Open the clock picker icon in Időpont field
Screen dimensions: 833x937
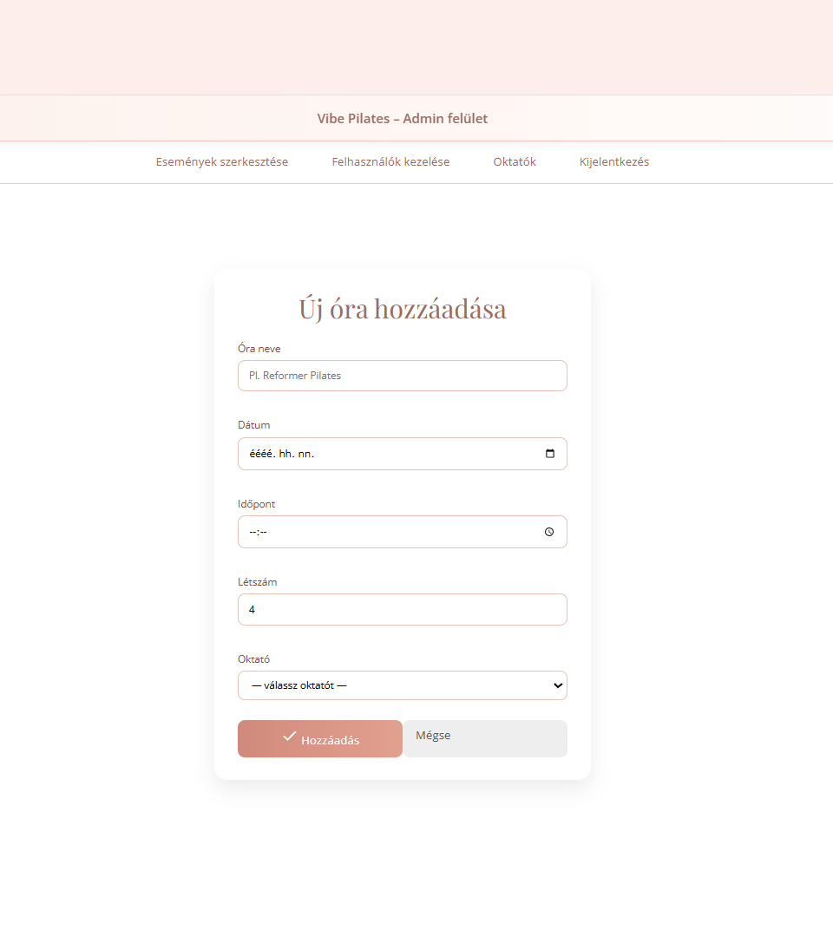tap(549, 532)
